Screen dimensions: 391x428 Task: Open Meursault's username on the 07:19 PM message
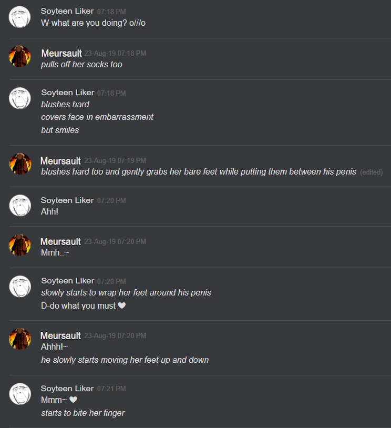(60, 161)
